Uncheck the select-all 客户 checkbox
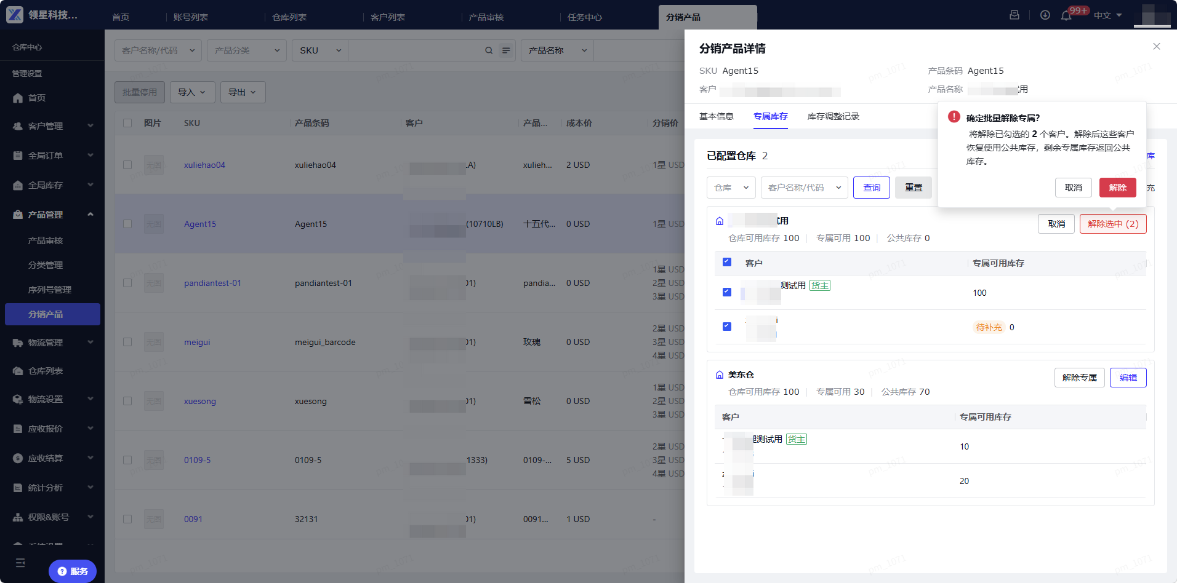This screenshot has height=583, width=1177. click(727, 262)
